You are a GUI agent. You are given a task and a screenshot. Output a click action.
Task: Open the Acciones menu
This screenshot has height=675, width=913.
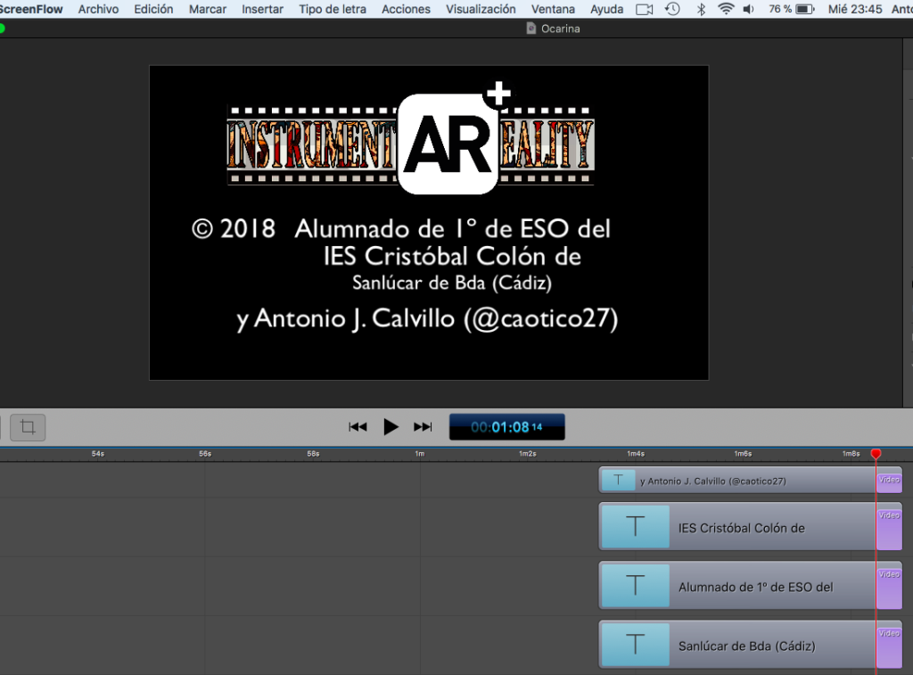406,9
